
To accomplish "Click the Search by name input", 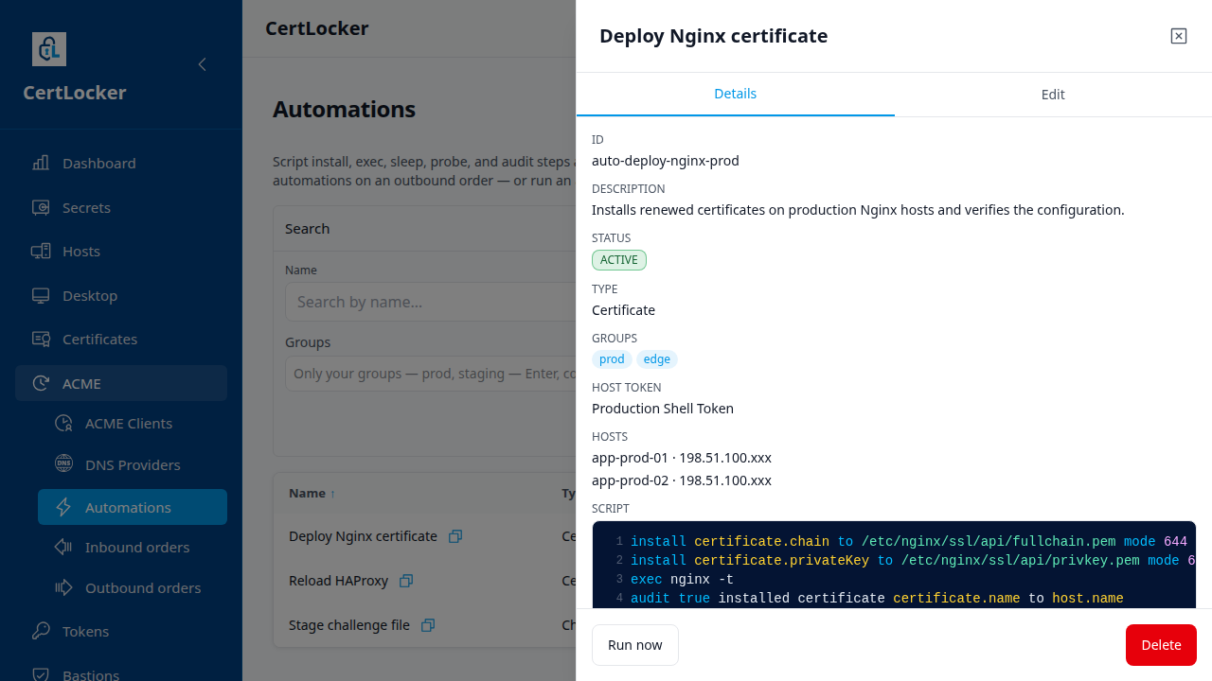I will click(x=430, y=302).
